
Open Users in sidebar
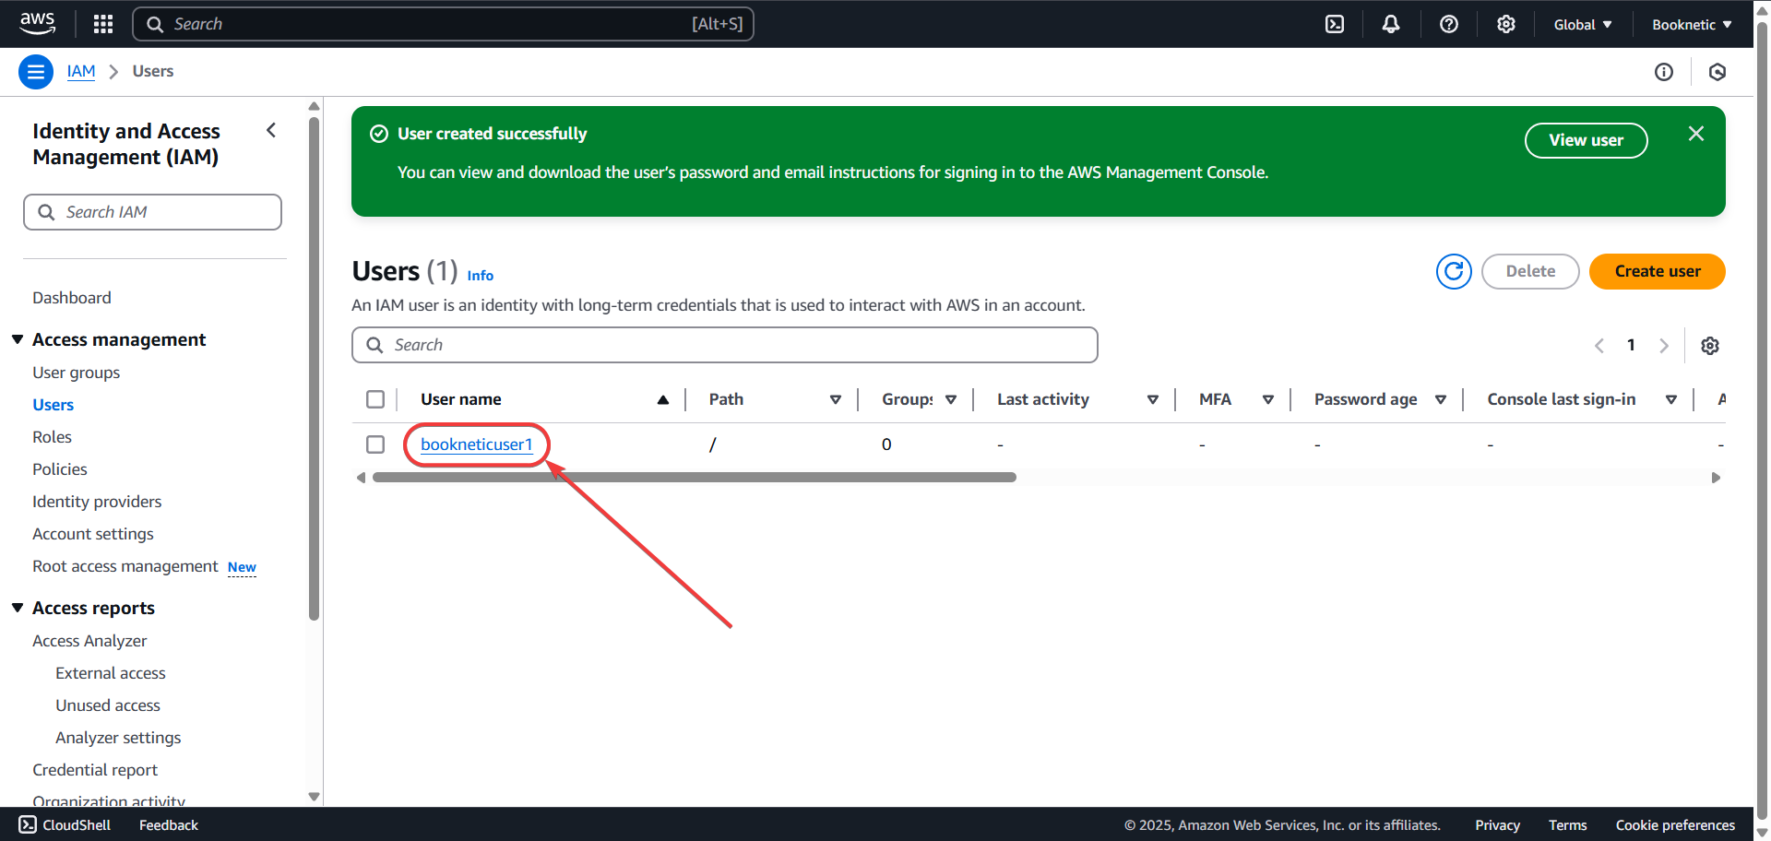tap(53, 405)
